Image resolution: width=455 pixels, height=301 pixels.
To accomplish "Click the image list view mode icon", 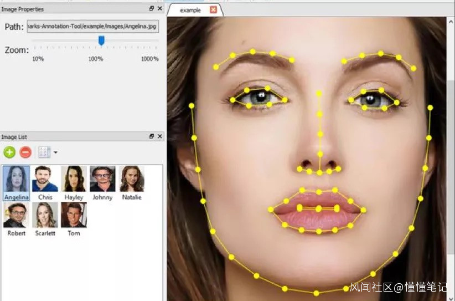I will pyautogui.click(x=44, y=152).
